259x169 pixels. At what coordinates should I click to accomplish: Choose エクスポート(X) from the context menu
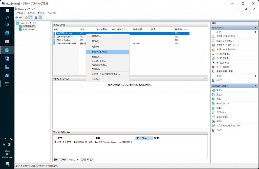107,61
